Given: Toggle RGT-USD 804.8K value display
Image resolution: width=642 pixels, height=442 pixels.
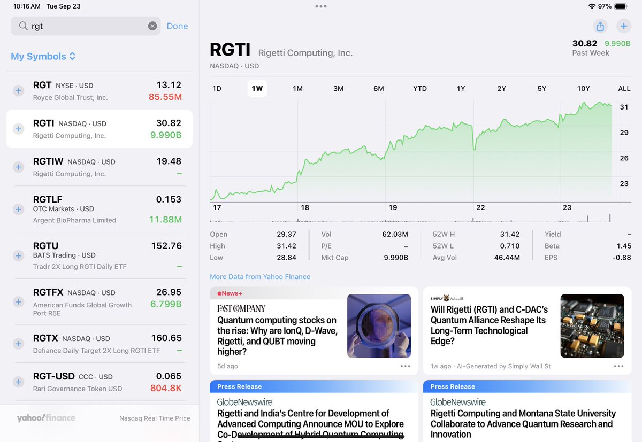Looking at the screenshot, I should point(166,388).
